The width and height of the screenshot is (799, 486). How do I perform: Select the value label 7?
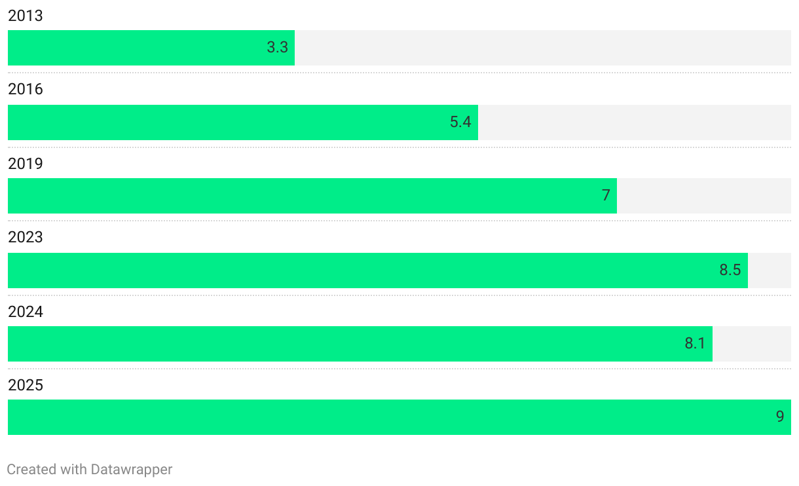[x=606, y=195]
